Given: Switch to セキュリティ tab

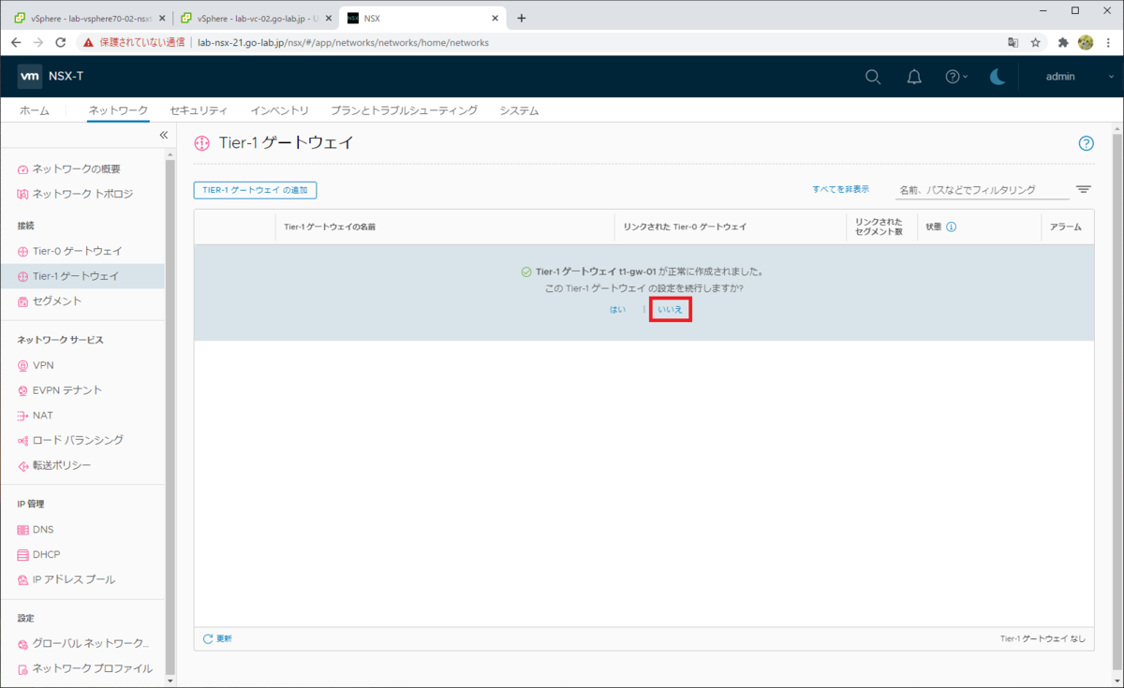Looking at the screenshot, I should click(199, 110).
